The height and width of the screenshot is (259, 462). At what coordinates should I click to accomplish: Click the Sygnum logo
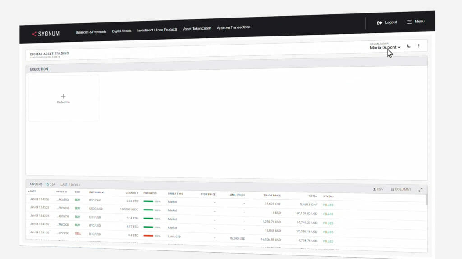pos(46,34)
